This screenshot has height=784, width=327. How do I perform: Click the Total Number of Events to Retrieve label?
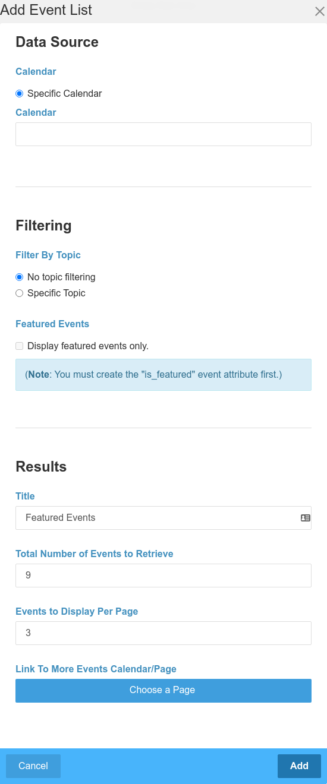95,554
